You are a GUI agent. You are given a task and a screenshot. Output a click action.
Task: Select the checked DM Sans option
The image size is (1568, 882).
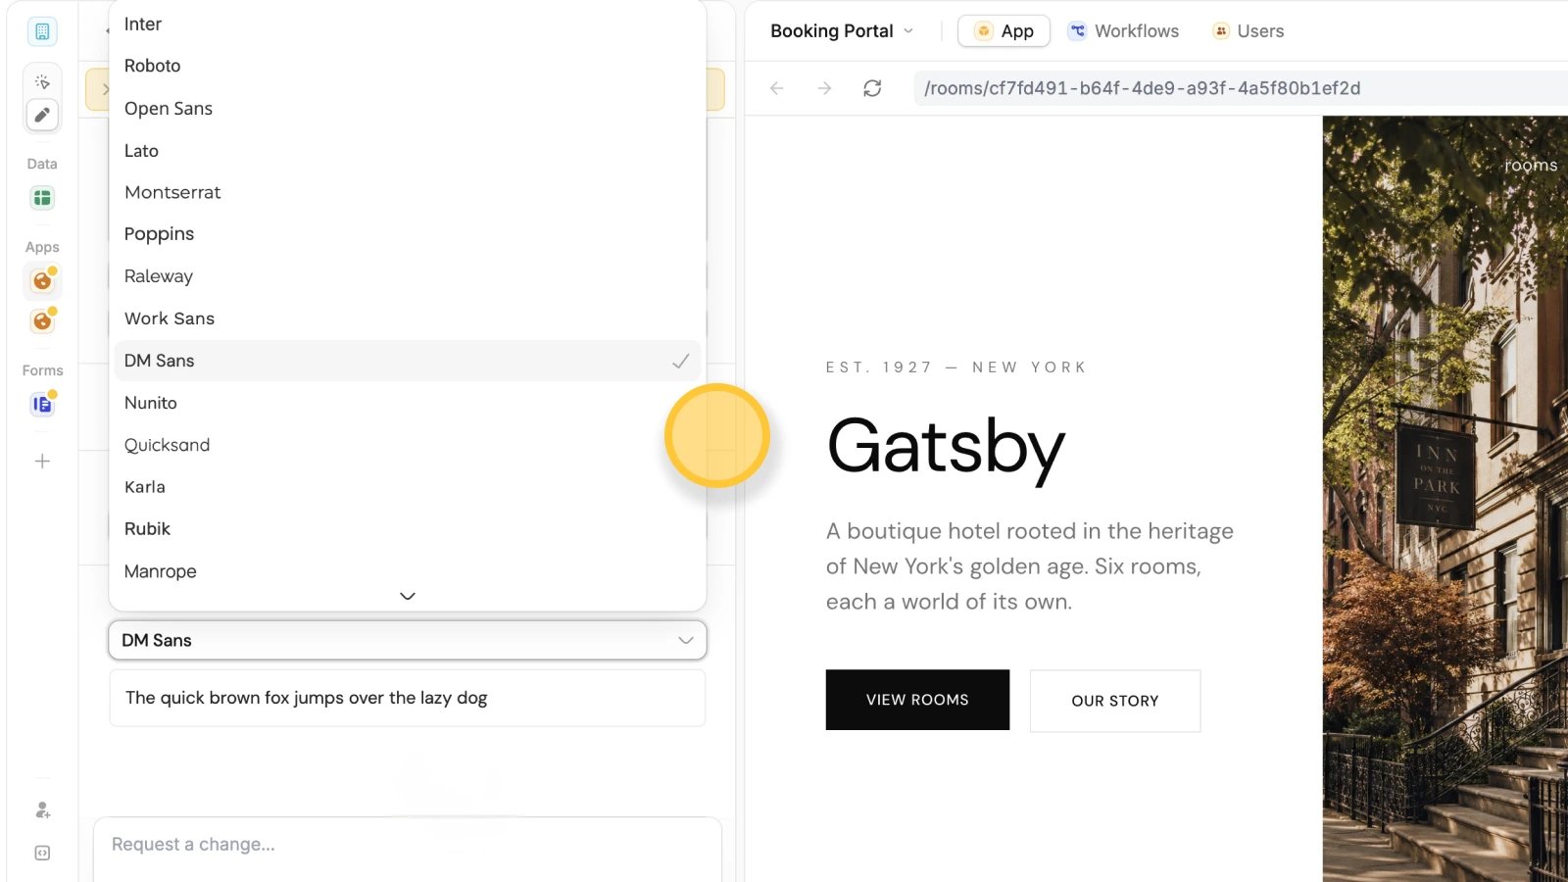[408, 361]
